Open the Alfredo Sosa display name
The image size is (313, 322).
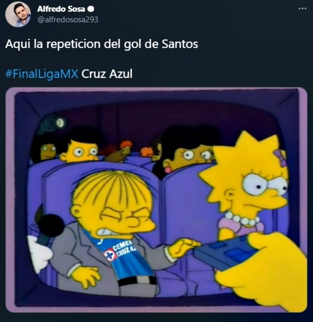pos(61,9)
